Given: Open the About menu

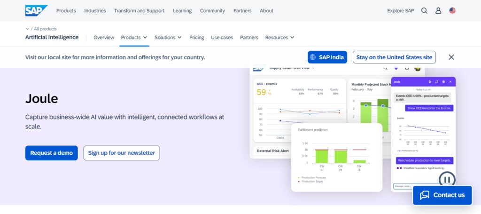Looking at the screenshot, I should tap(267, 11).
